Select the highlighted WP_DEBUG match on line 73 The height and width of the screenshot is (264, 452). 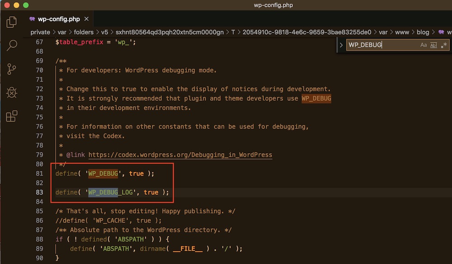316,98
